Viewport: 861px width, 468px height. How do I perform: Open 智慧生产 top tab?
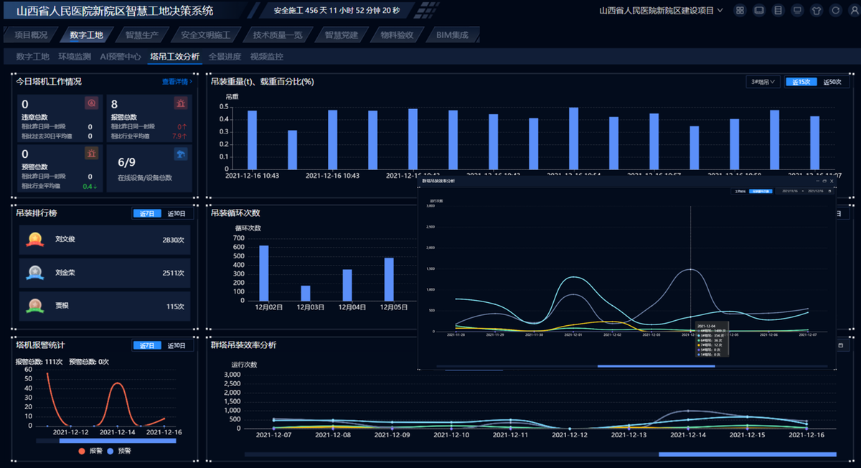click(x=141, y=35)
